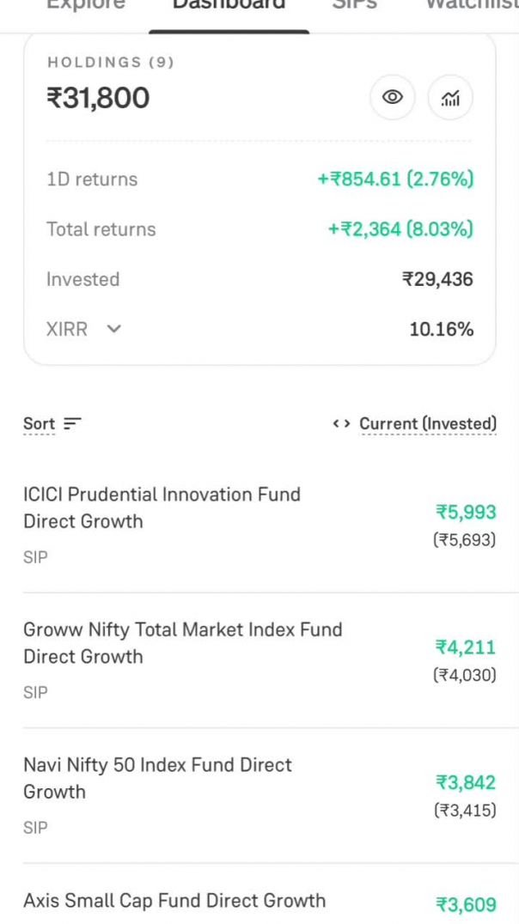
Task: Tap the left-right arrows beside Current (Invested)
Action: pyautogui.click(x=341, y=423)
